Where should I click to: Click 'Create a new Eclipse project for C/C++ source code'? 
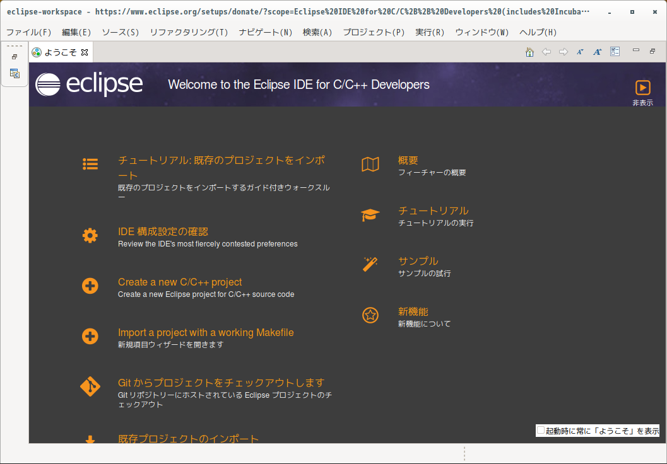tap(206, 294)
